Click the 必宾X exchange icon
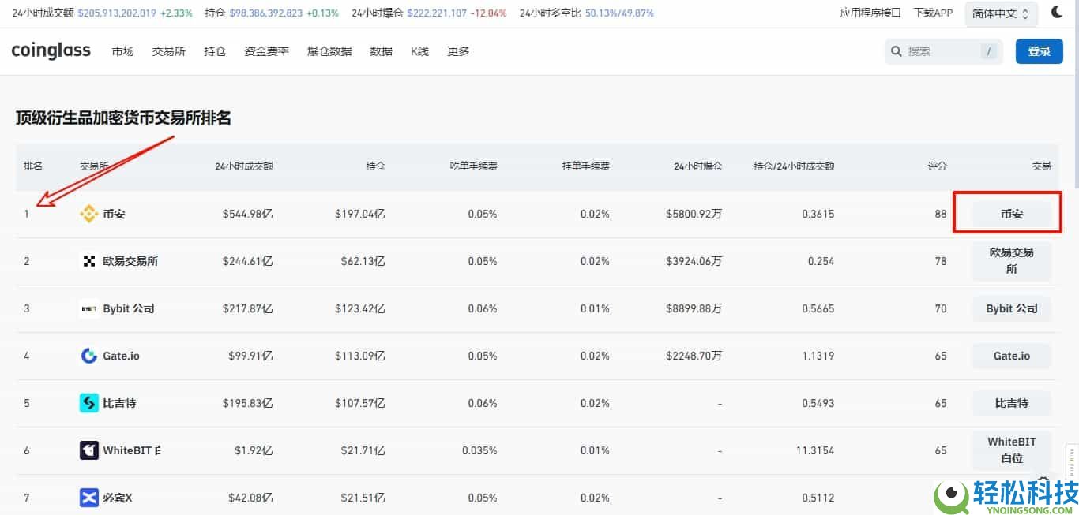The width and height of the screenshot is (1079, 515). (x=88, y=497)
